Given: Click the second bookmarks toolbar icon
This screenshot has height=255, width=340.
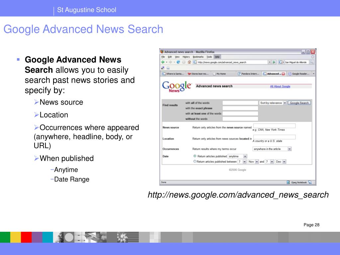Looking at the screenshot, I should [168, 68].
